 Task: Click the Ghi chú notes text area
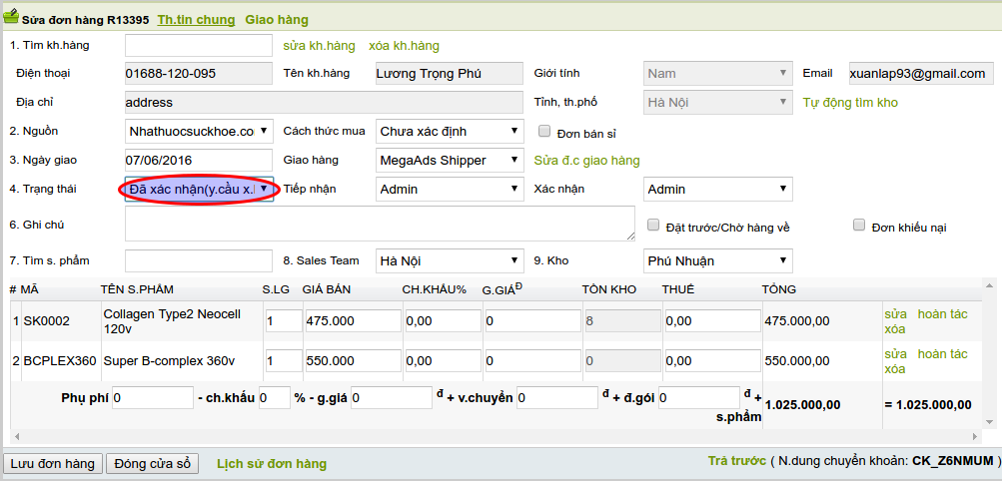(x=380, y=224)
